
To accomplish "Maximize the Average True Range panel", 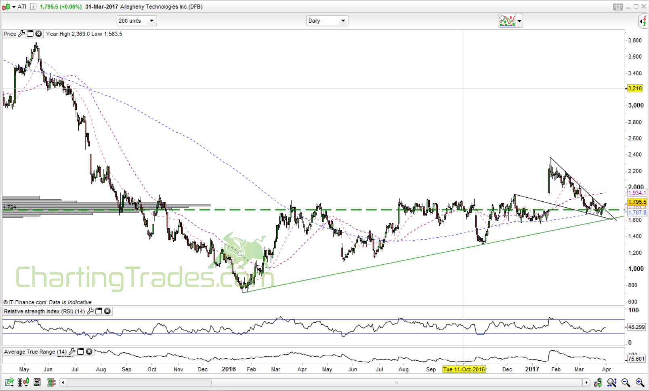I will (81, 351).
